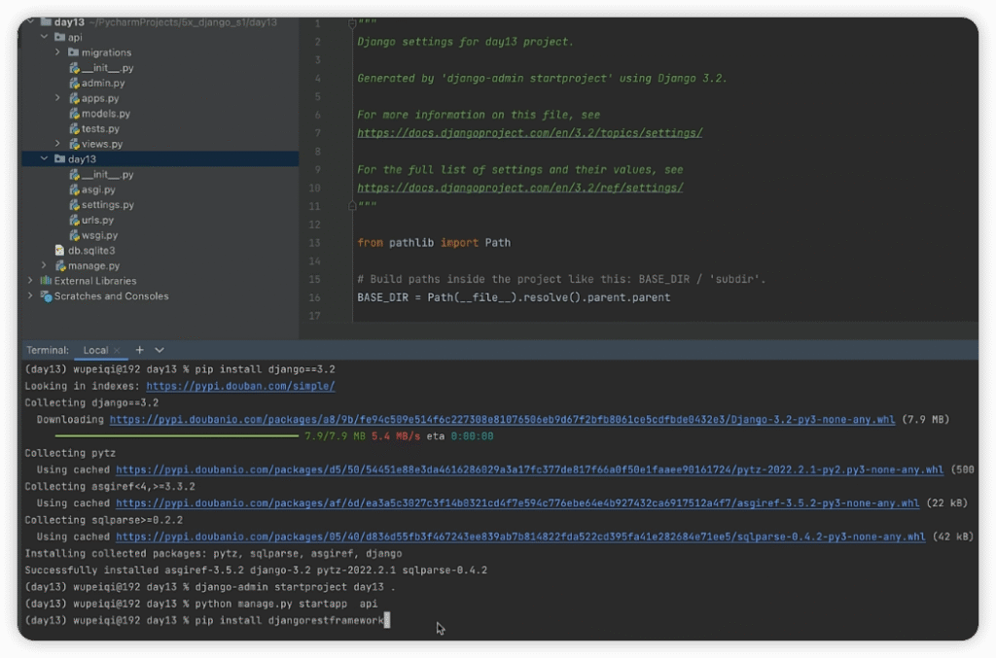Close the Local terminal tab
Image resolution: width=996 pixels, height=658 pixels.
(117, 350)
